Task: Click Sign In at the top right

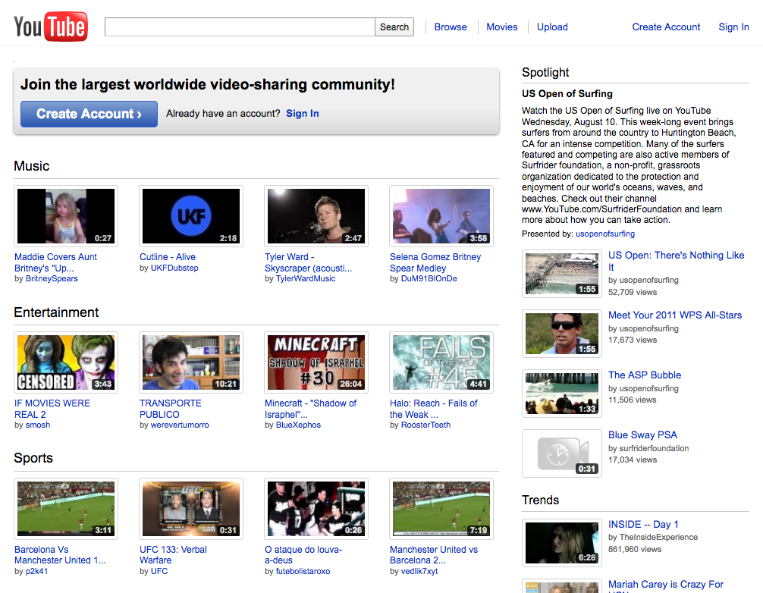Action: point(733,27)
